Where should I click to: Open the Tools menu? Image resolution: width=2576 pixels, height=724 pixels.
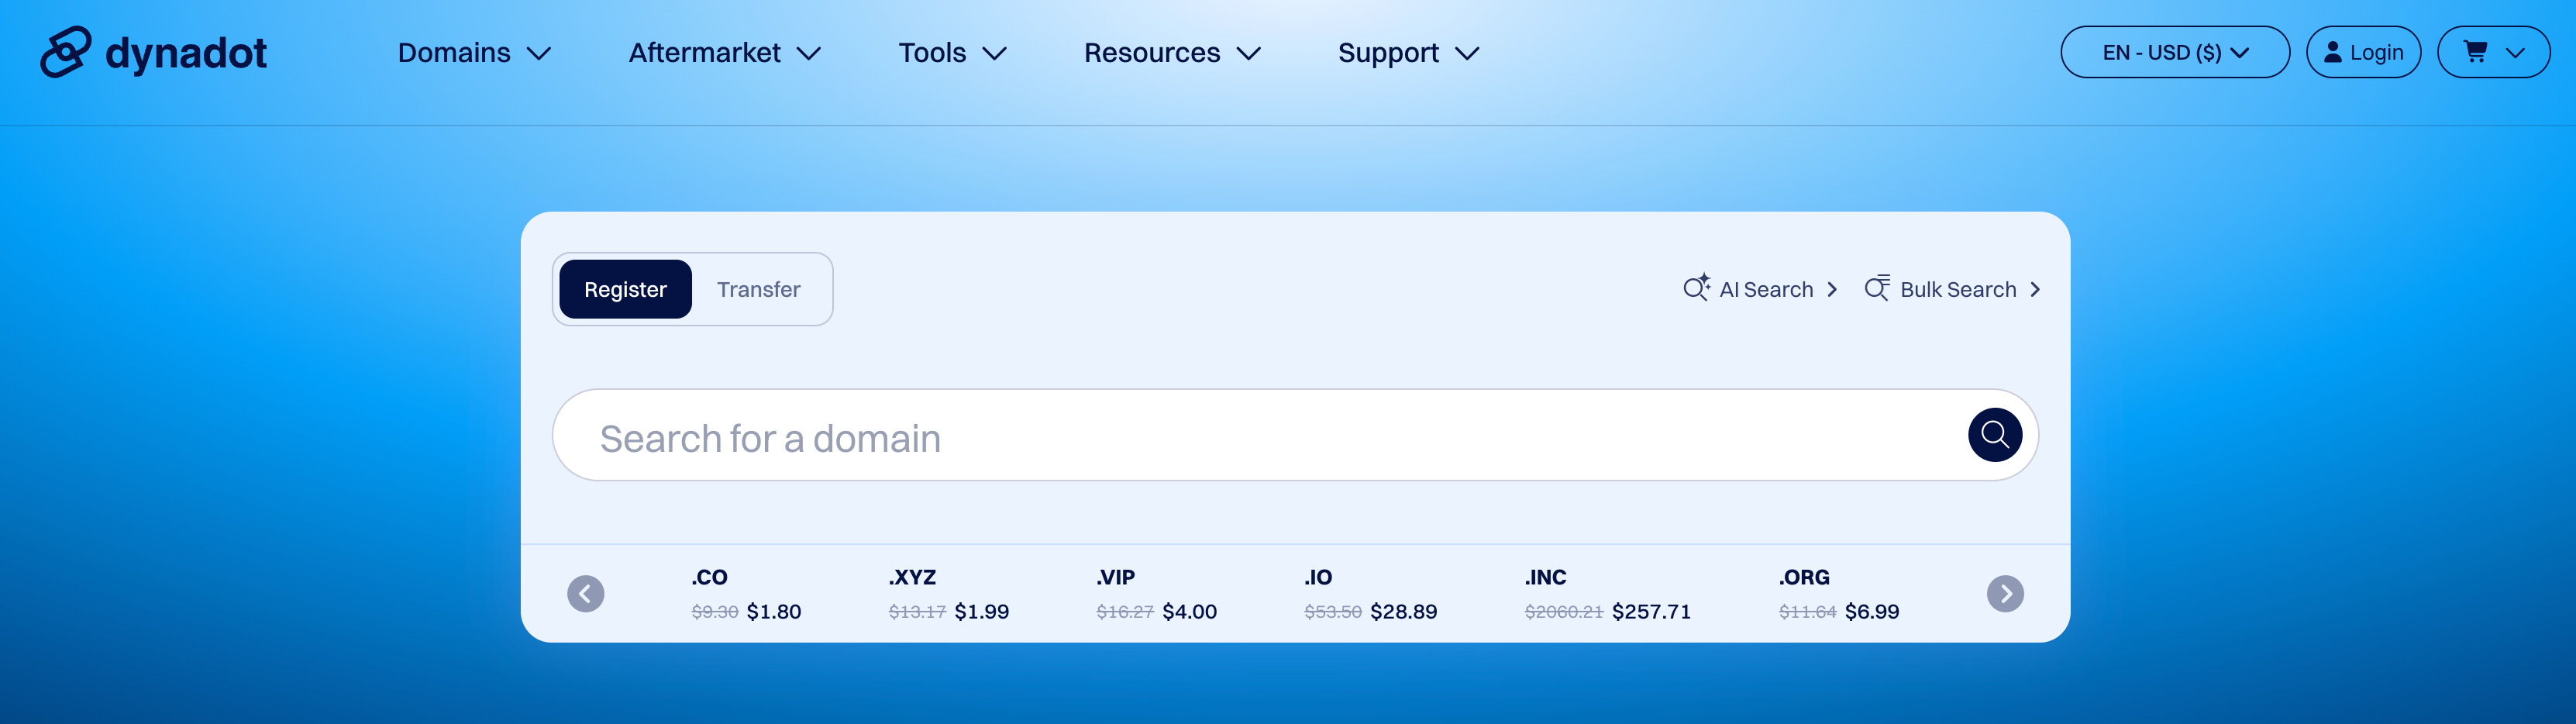click(x=952, y=53)
